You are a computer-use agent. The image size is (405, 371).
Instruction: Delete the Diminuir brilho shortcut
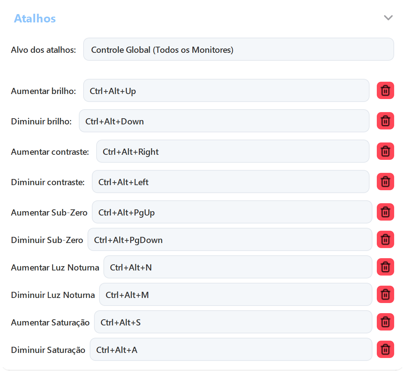tap(385, 121)
